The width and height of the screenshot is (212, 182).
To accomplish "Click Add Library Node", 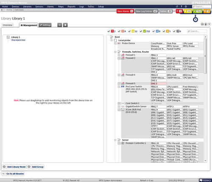I will [x=14, y=167].
